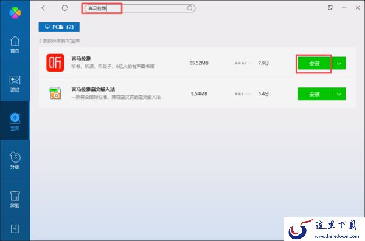Click the 喜马拉雅 description about 听书、听课
Screen dimensions: 365x241
pos(113,66)
